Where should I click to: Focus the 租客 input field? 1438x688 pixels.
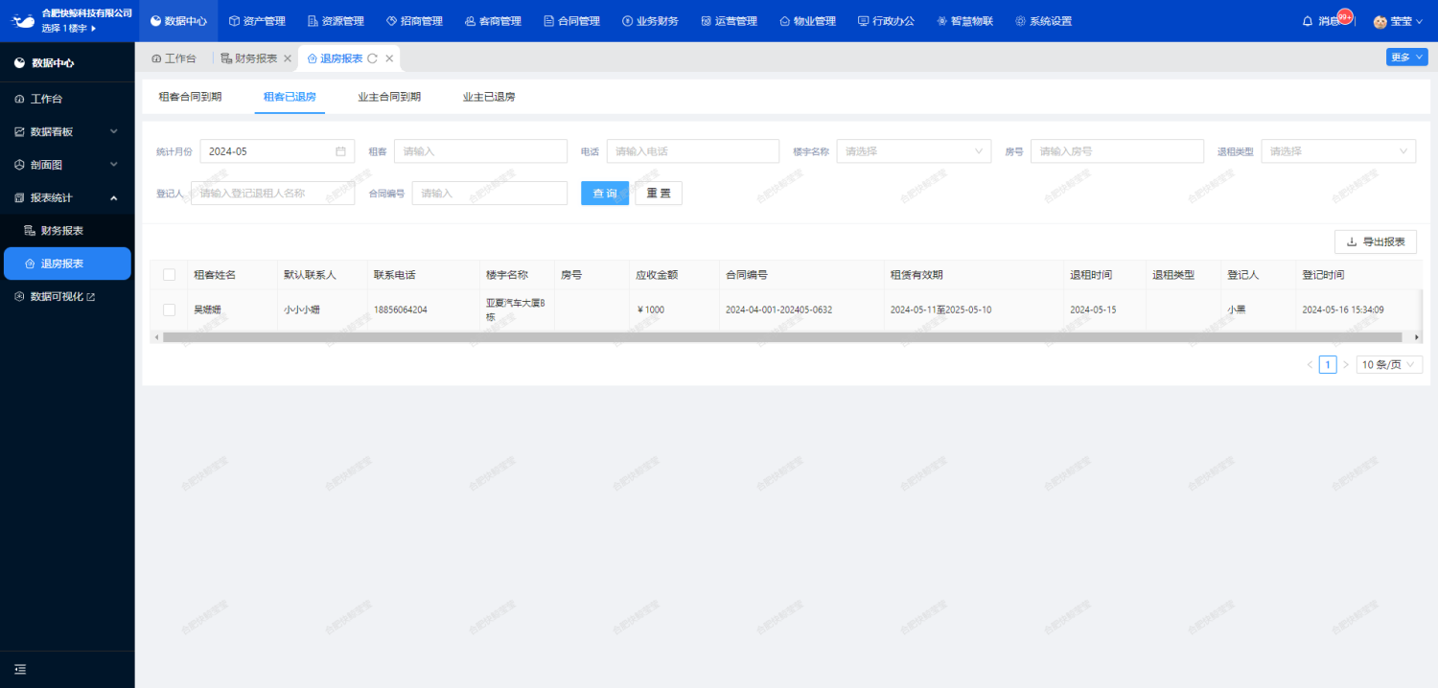(480, 151)
